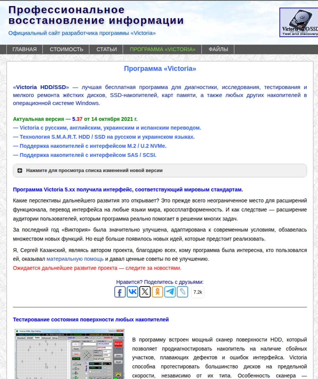Screen dimensions: 318x379
Task: Go to the СТОИМОСТЬ menu section
Action: (x=67, y=49)
